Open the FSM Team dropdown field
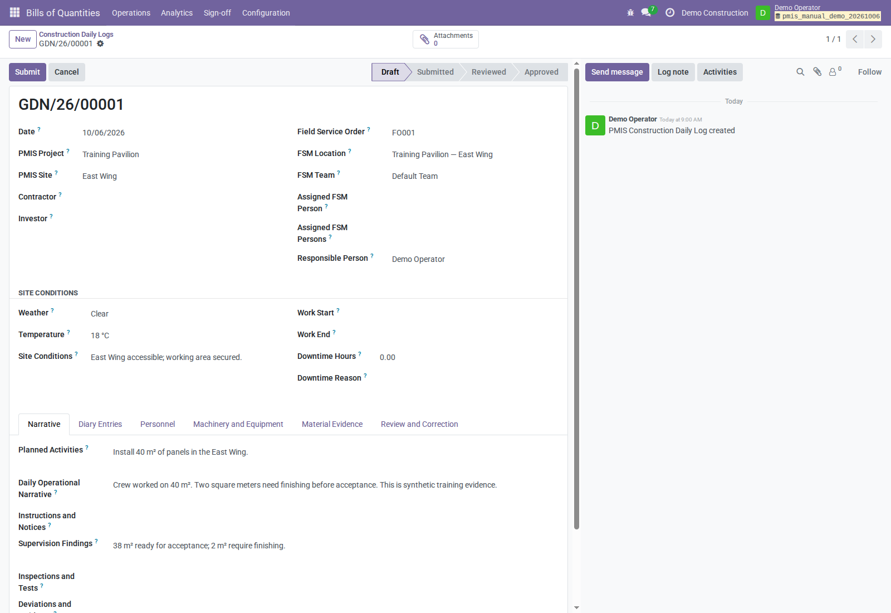Image resolution: width=891 pixels, height=613 pixels. point(475,176)
